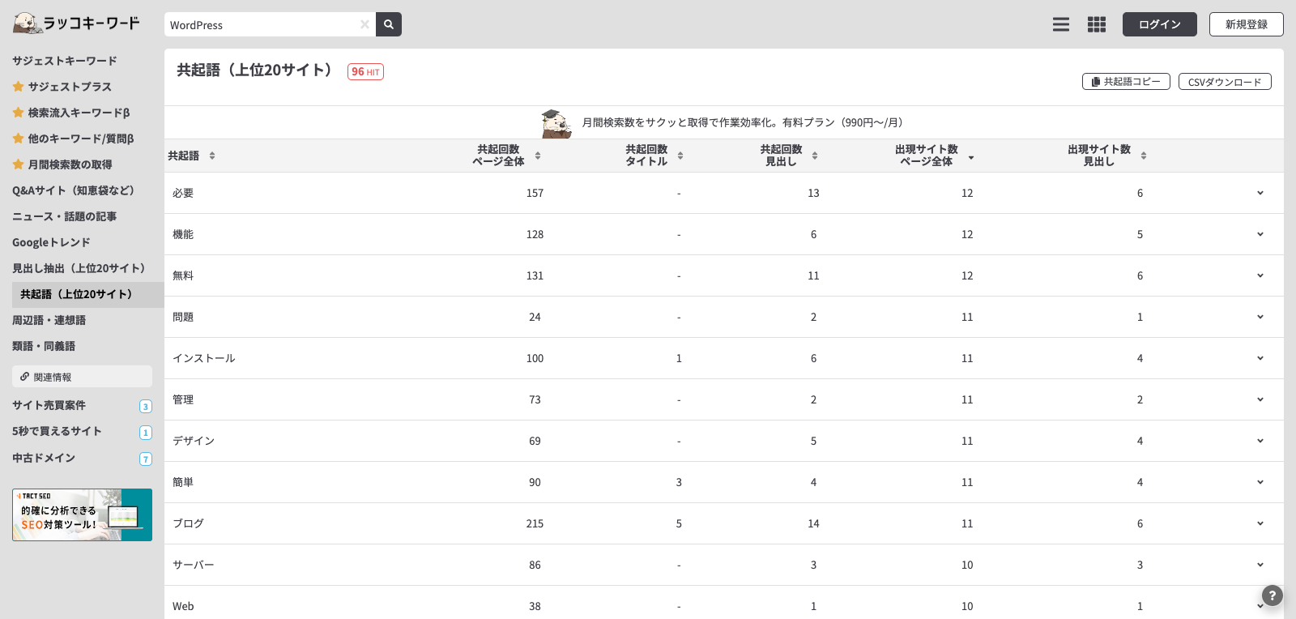Select the デザイン keyword cell
1296x619 pixels.
[x=194, y=441]
